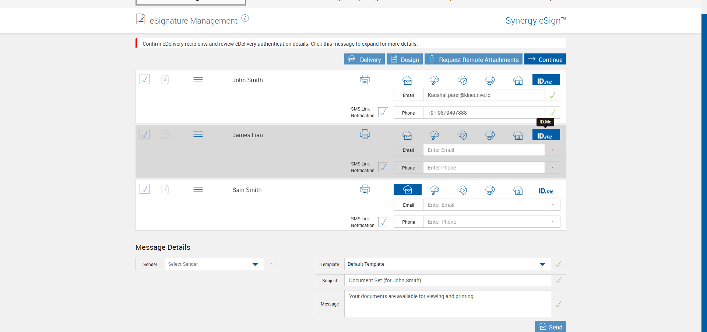Click the info icon beside eSignature Management
Screen dimensions: 707x332
[245, 18]
